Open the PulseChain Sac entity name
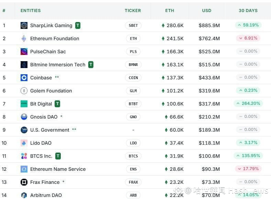Image resolution: width=271 pixels, height=199 pixels. coord(48,52)
